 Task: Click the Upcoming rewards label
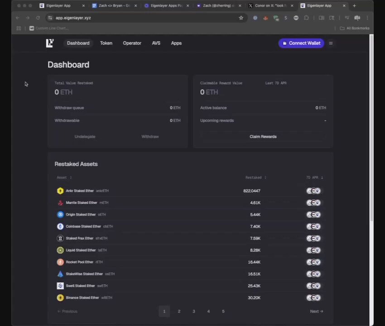[217, 120]
